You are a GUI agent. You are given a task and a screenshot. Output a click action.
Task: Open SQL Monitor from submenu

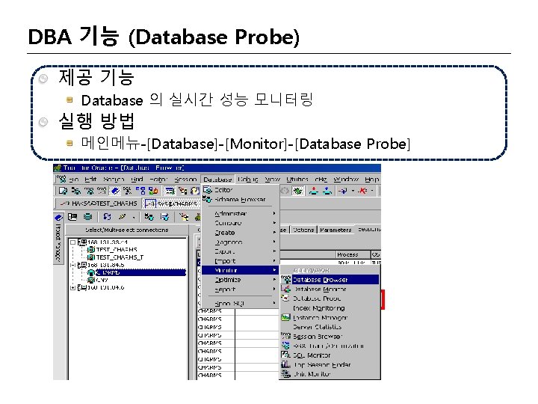330,355
